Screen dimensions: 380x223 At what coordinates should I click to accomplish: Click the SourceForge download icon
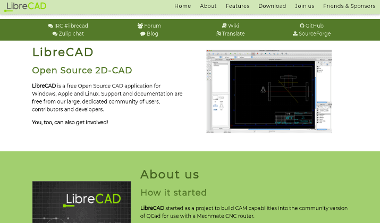295,33
